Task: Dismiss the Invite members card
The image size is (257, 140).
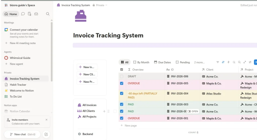Action: click(46, 120)
